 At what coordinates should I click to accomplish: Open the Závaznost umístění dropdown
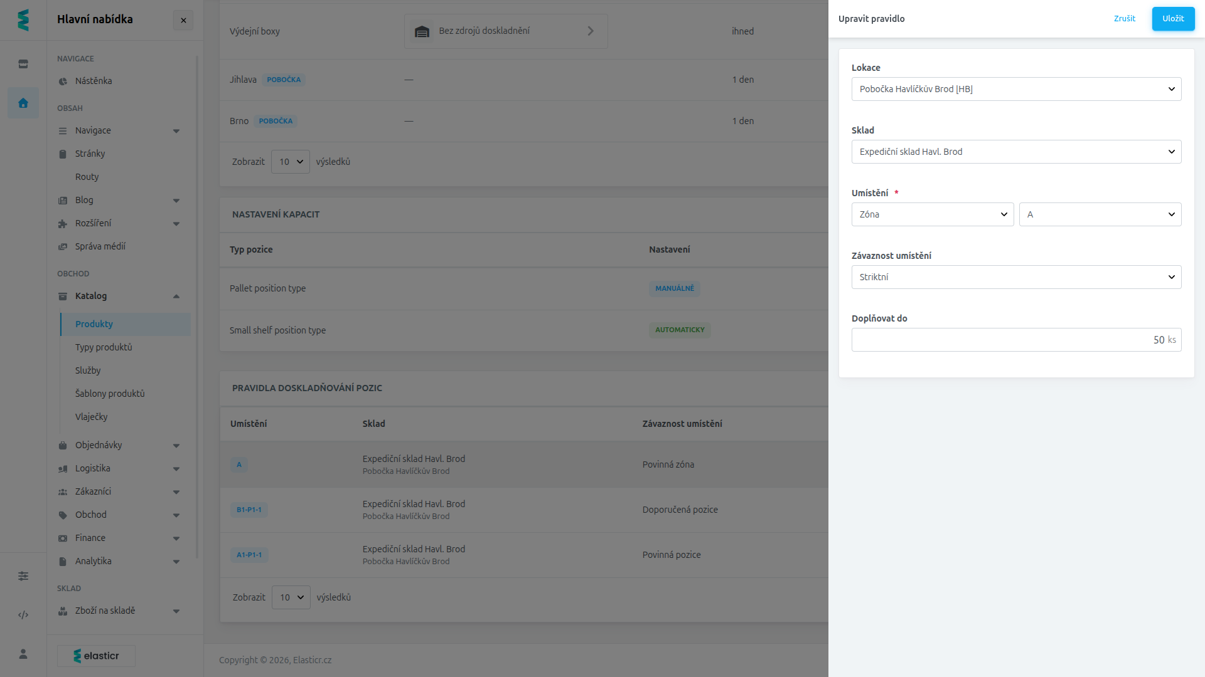click(1016, 277)
